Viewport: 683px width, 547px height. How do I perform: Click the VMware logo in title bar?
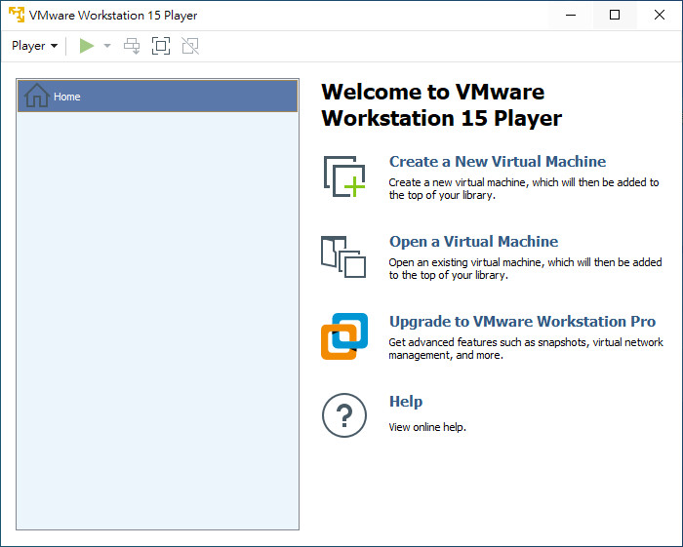17,15
